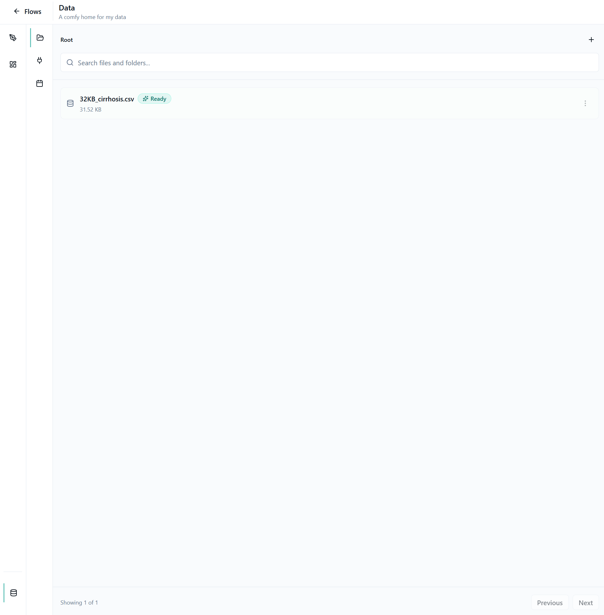The width and height of the screenshot is (604, 615).
Task: Open the 32KB_cirrhosis.csv file name
Action: coord(107,99)
